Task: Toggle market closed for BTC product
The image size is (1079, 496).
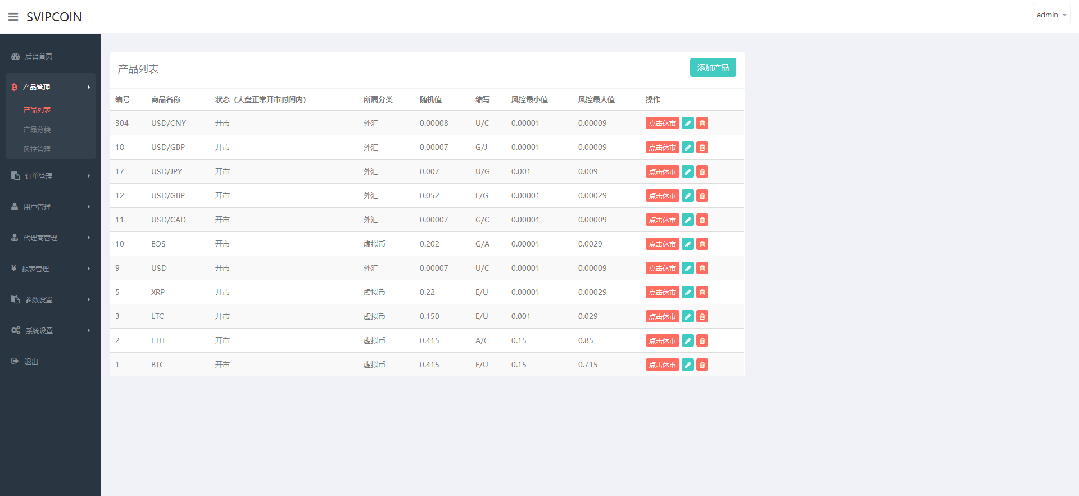Action: pyautogui.click(x=662, y=365)
